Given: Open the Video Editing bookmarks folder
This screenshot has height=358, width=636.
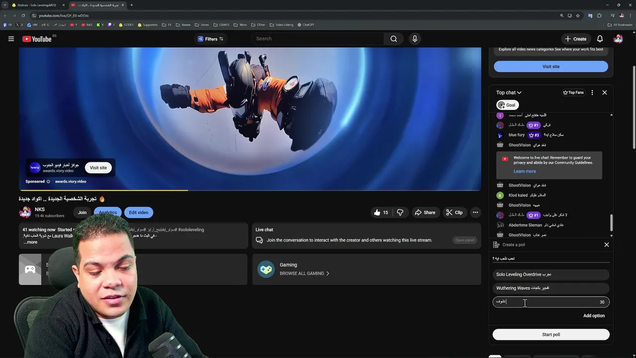Looking at the screenshot, I should (x=282, y=25).
